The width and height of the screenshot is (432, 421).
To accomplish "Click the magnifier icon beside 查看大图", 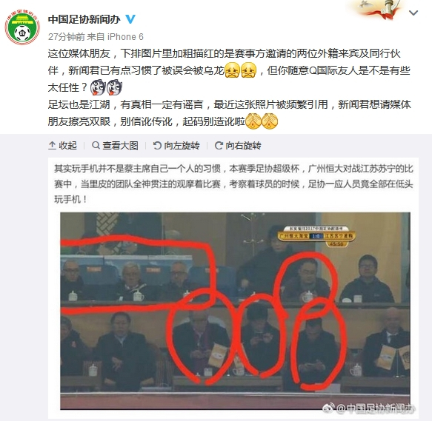I will 96,145.
